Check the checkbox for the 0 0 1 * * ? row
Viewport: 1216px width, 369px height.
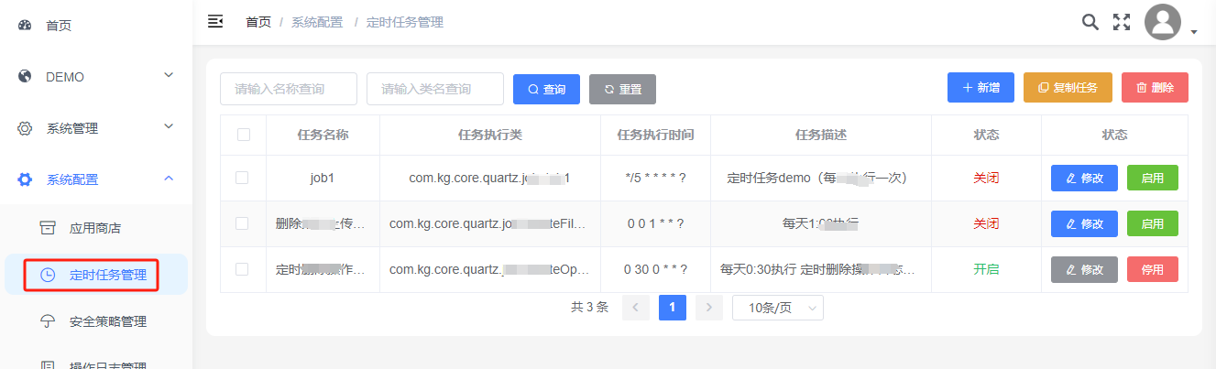(243, 223)
